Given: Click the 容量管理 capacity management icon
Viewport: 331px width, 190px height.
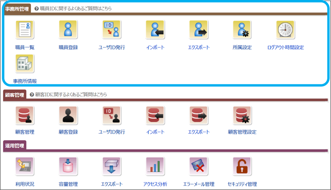Looking at the screenshot, I should coord(68,166).
